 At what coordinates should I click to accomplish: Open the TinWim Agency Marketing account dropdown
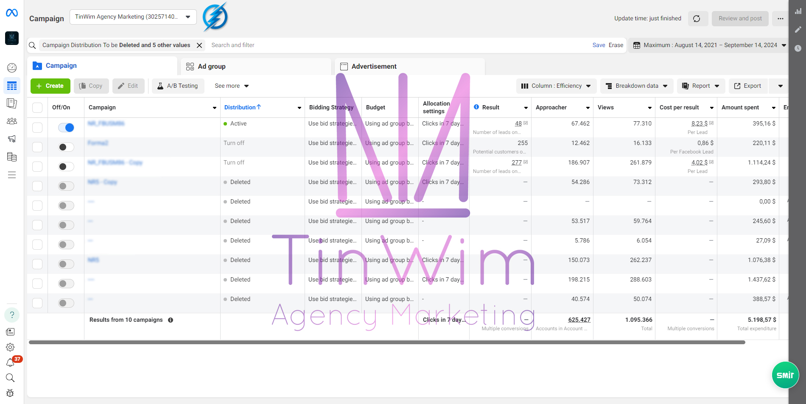click(x=133, y=17)
